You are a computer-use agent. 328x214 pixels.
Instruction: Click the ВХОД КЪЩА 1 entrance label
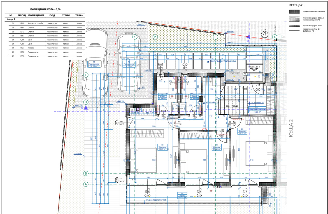click(x=254, y=66)
